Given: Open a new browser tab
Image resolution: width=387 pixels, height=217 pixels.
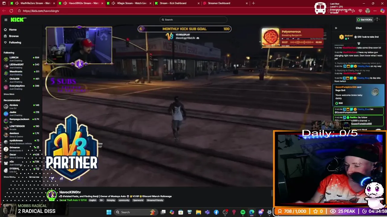Looking at the screenshot, I should pyautogui.click(x=253, y=3).
